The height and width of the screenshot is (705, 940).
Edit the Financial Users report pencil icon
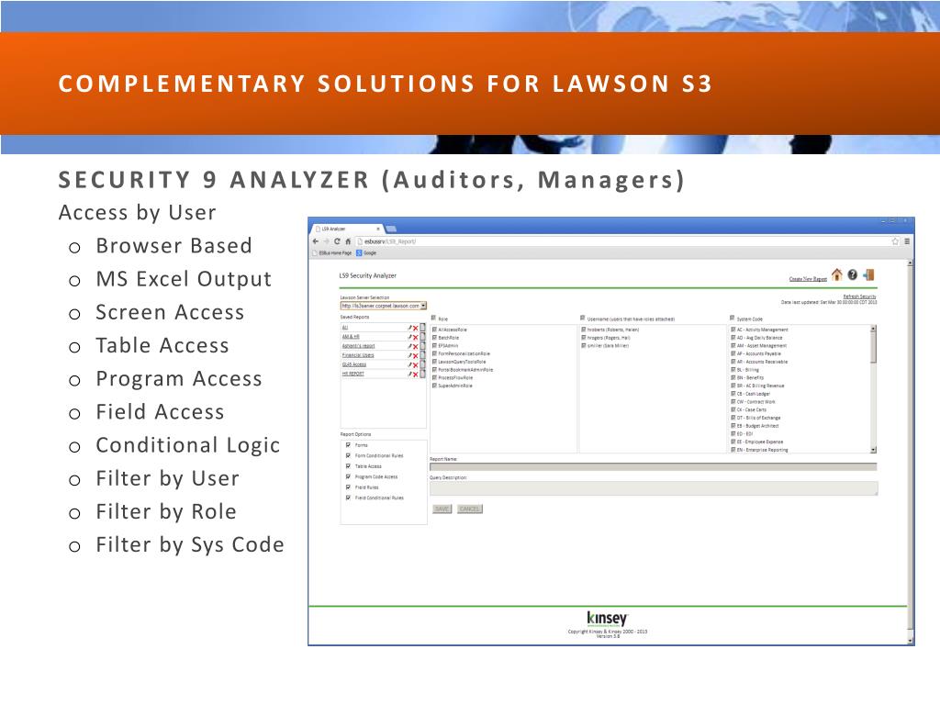(410, 355)
